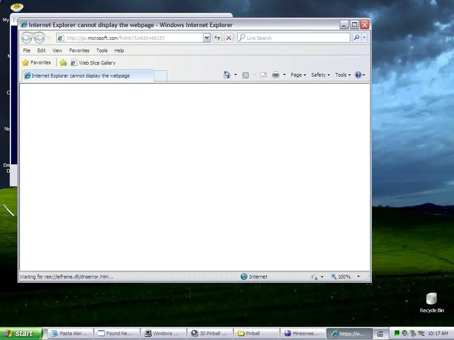The width and height of the screenshot is (454, 340).
Task: Print the page with printer icon
Action: click(276, 75)
